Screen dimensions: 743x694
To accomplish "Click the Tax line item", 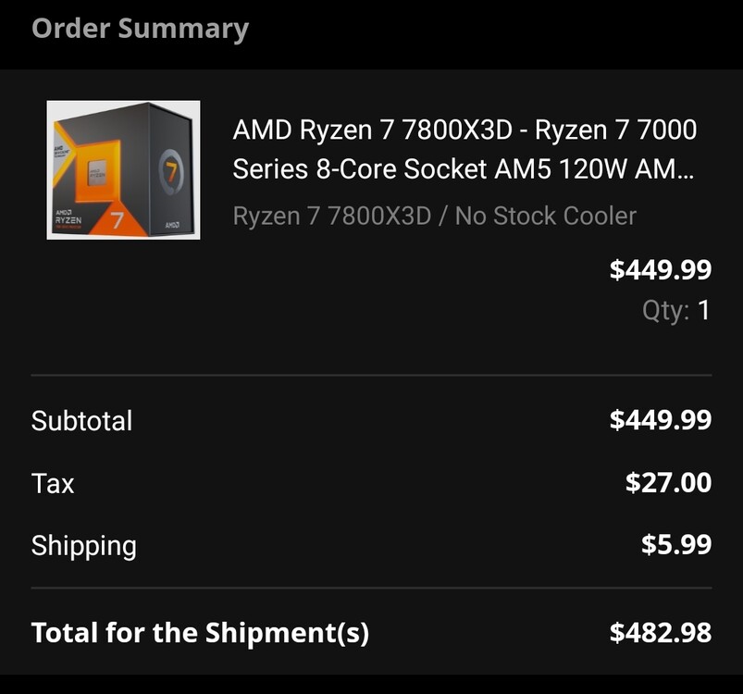I will [52, 483].
